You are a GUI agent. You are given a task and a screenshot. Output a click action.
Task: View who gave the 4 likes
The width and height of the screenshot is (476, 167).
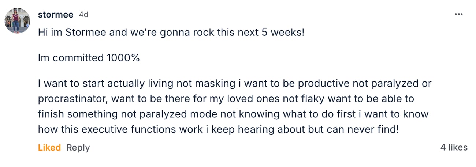click(454, 147)
